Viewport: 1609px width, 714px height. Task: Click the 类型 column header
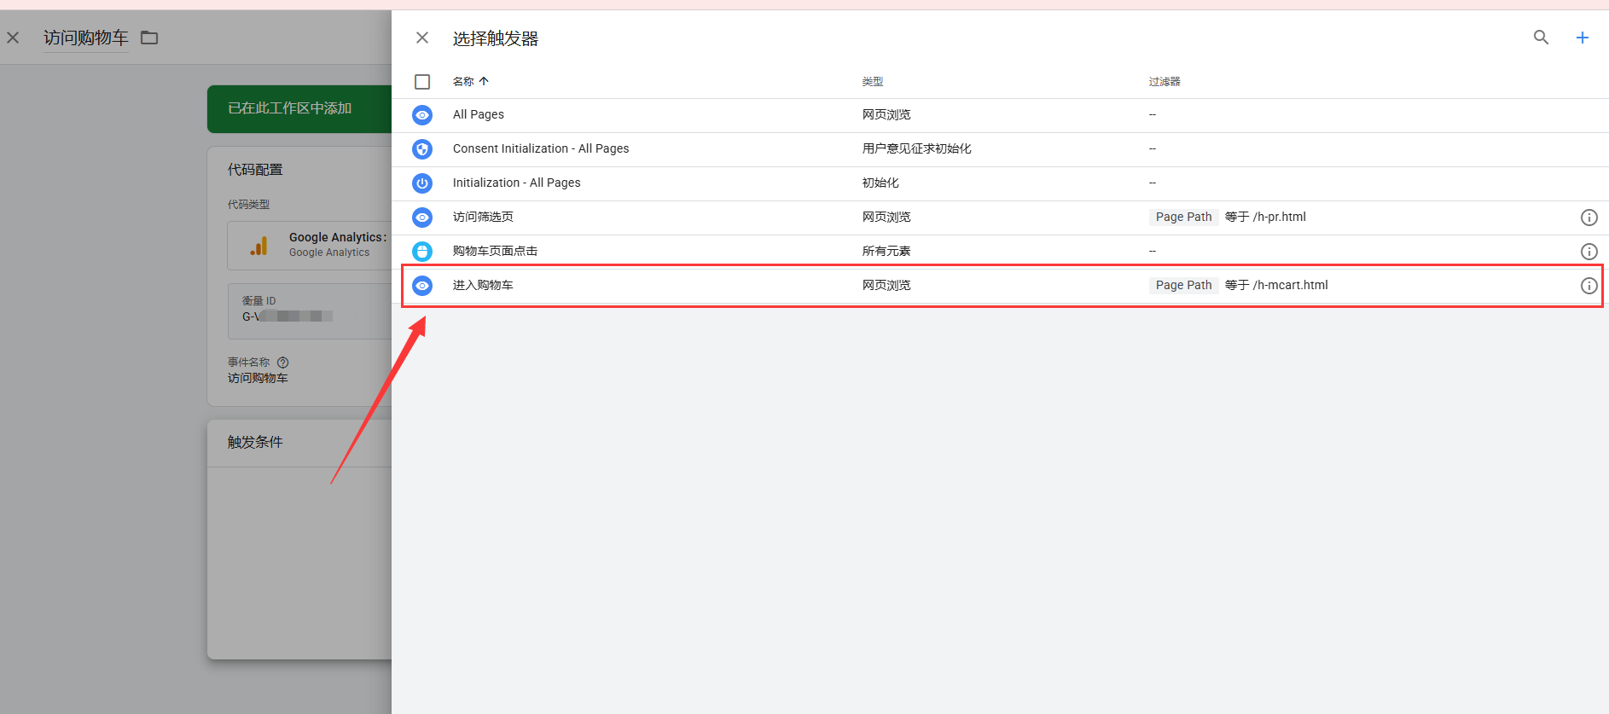pos(873,82)
